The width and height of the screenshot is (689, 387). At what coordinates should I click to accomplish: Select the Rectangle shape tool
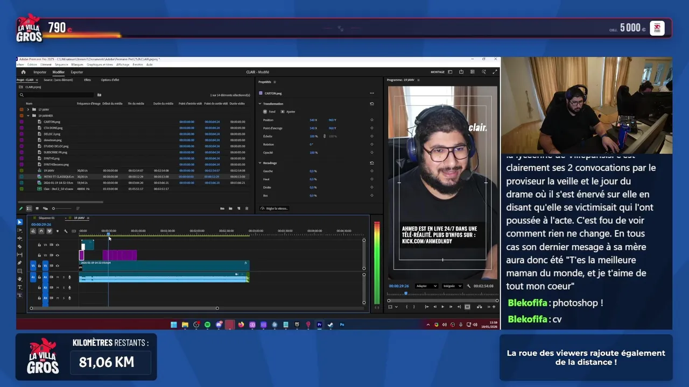[x=20, y=271]
